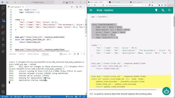The image size is (175, 98).
Task: Open notifications bell in status bar
Action: pos(84,97)
